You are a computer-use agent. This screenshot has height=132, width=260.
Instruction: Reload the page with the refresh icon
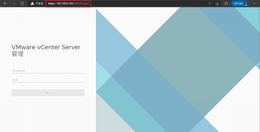coord(22,4)
